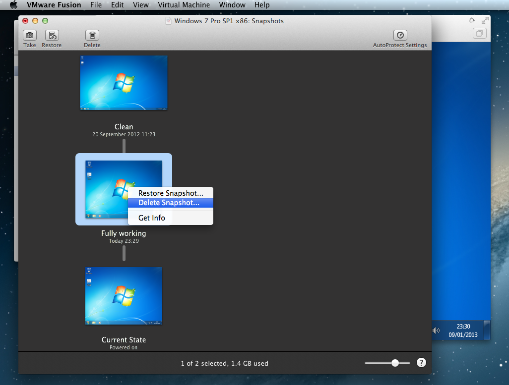
Task: Click the fullscreen arrows icon in background window
Action: tap(484, 21)
